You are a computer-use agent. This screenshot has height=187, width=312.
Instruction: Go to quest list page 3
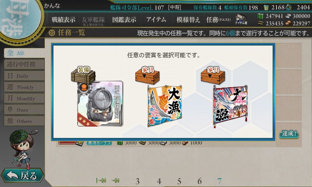click(x=137, y=181)
